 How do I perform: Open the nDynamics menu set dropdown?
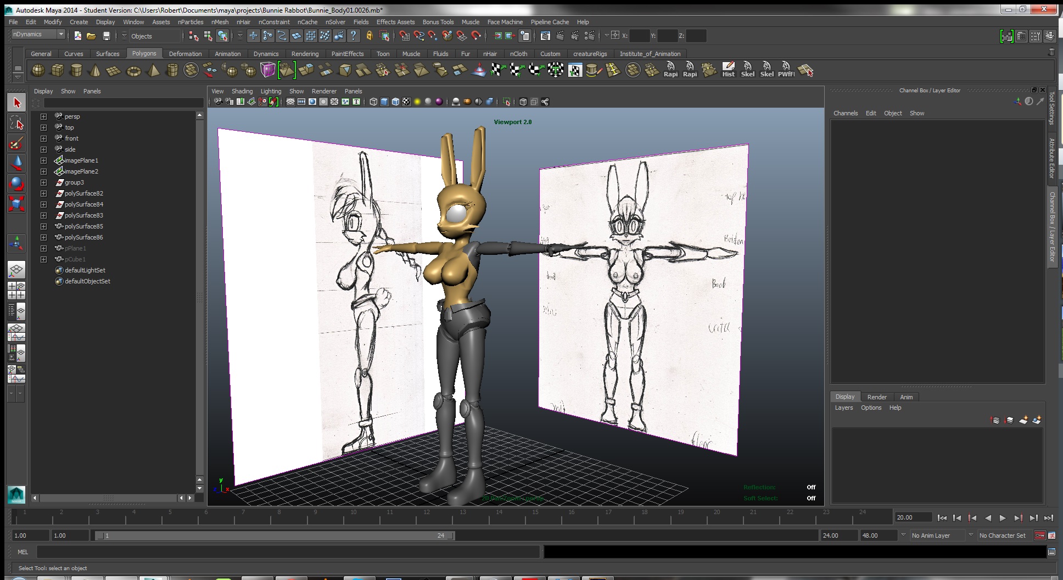click(38, 35)
